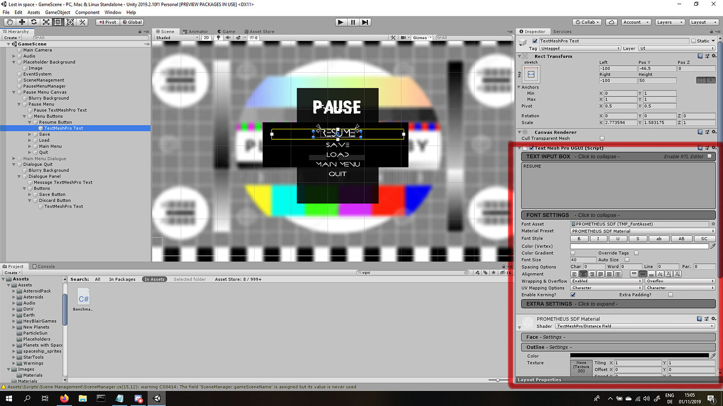Toggle scene lighting in Scene view

(218, 37)
